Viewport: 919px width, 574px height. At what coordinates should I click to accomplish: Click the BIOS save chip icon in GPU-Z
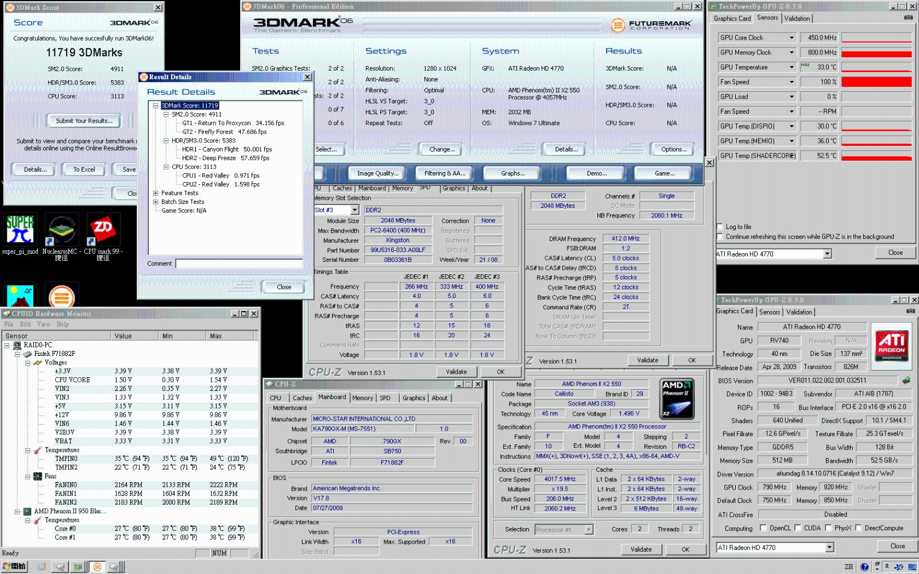pos(906,380)
